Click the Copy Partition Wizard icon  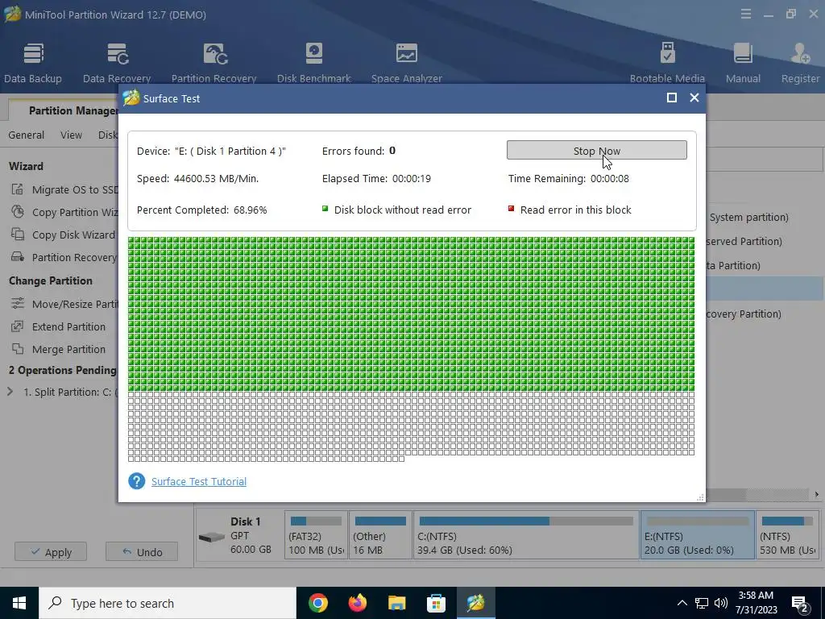pos(18,212)
